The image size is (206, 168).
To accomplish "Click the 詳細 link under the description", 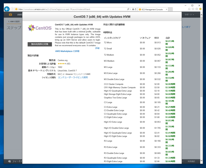I will click(x=97, y=48).
